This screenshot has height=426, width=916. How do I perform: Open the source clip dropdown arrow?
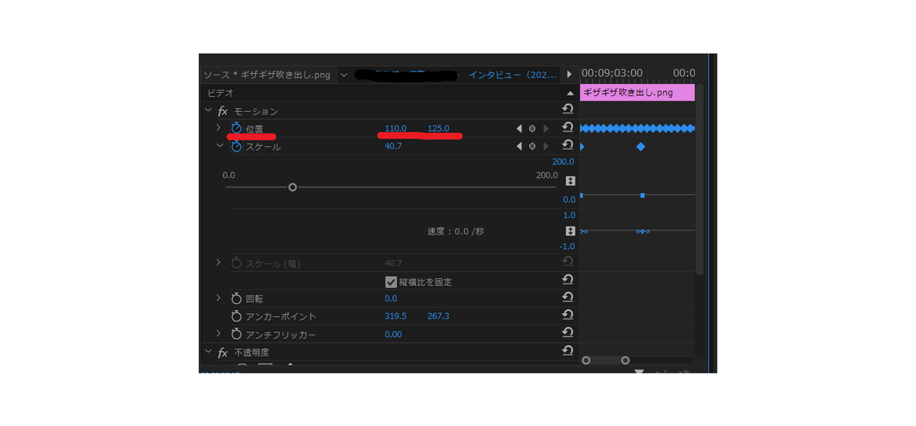(x=343, y=75)
